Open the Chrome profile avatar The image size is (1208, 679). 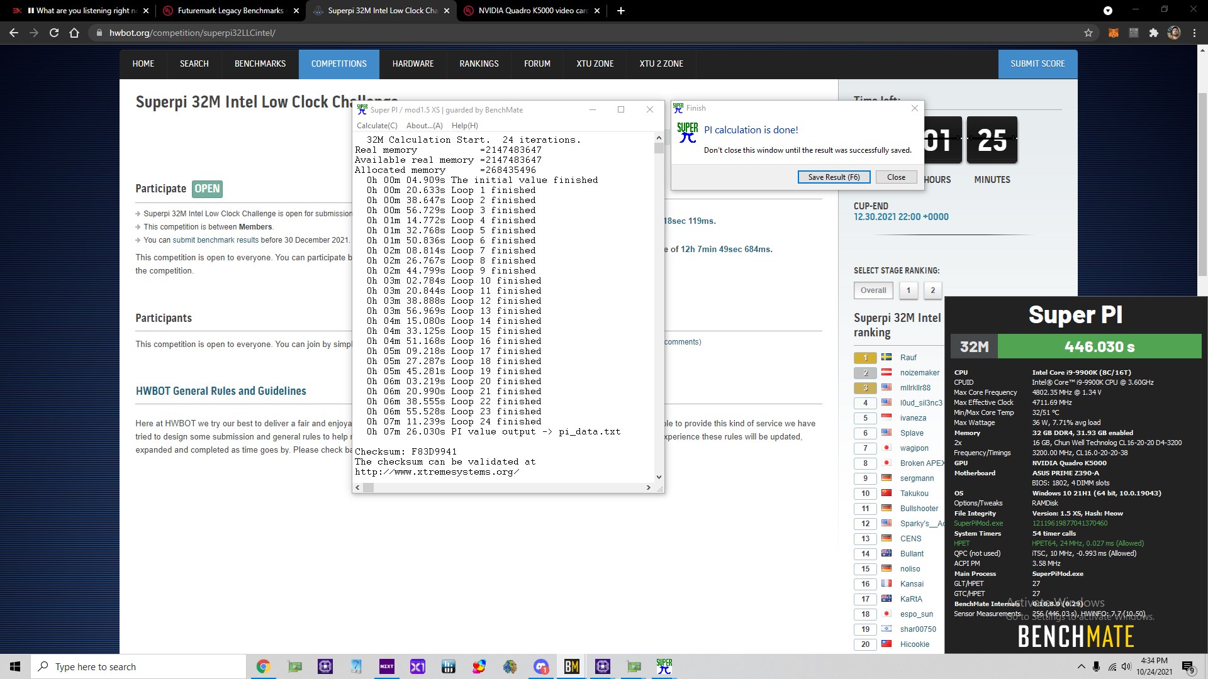point(1174,33)
